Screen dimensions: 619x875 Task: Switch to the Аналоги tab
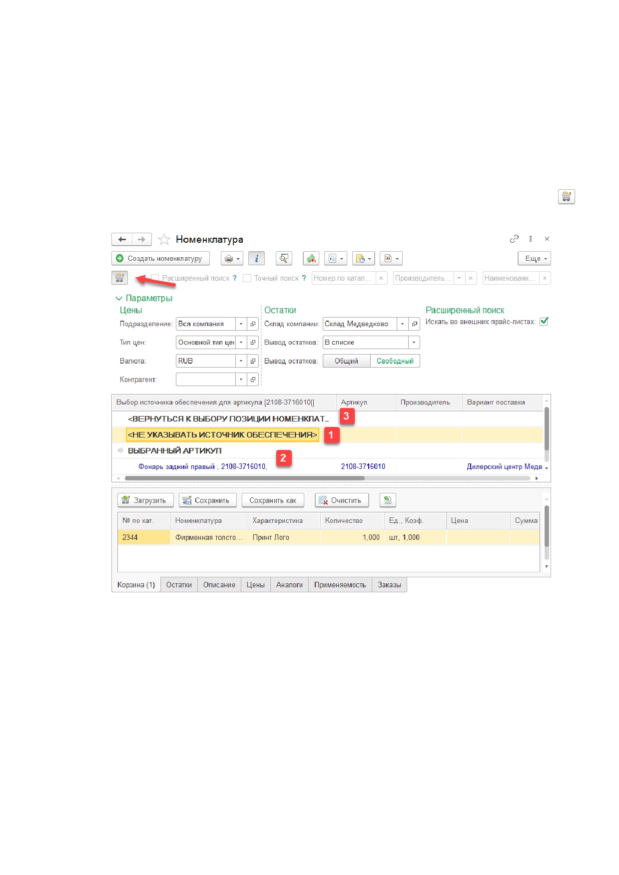point(289,584)
